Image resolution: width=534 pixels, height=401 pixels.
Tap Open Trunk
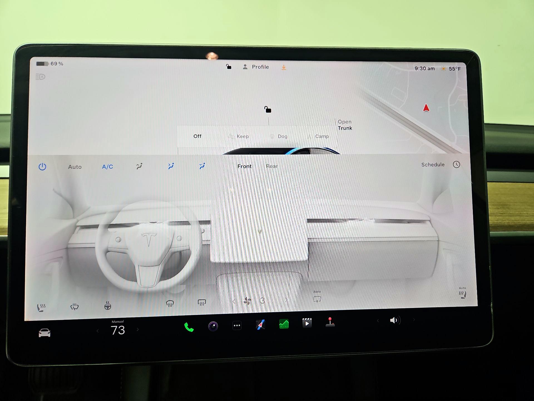345,125
